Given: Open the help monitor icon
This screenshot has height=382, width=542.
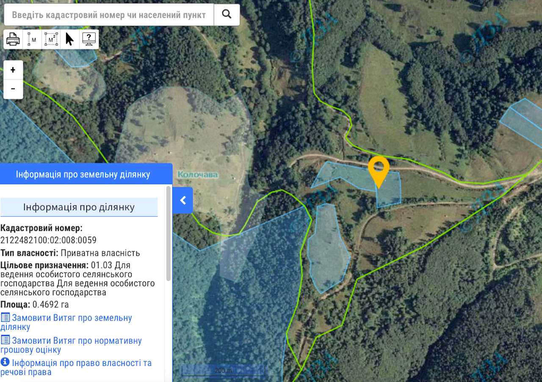Looking at the screenshot, I should click(x=89, y=39).
